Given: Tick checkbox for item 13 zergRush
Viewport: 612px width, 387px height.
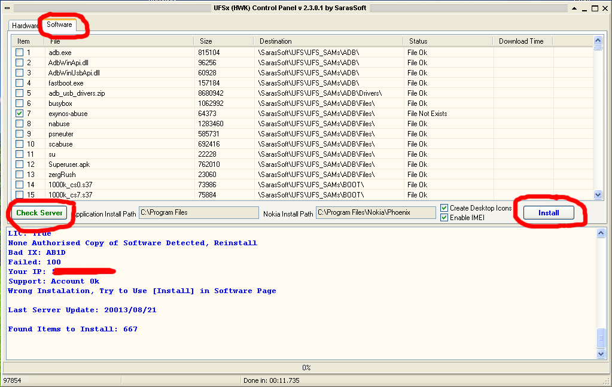Looking at the screenshot, I should point(20,174).
